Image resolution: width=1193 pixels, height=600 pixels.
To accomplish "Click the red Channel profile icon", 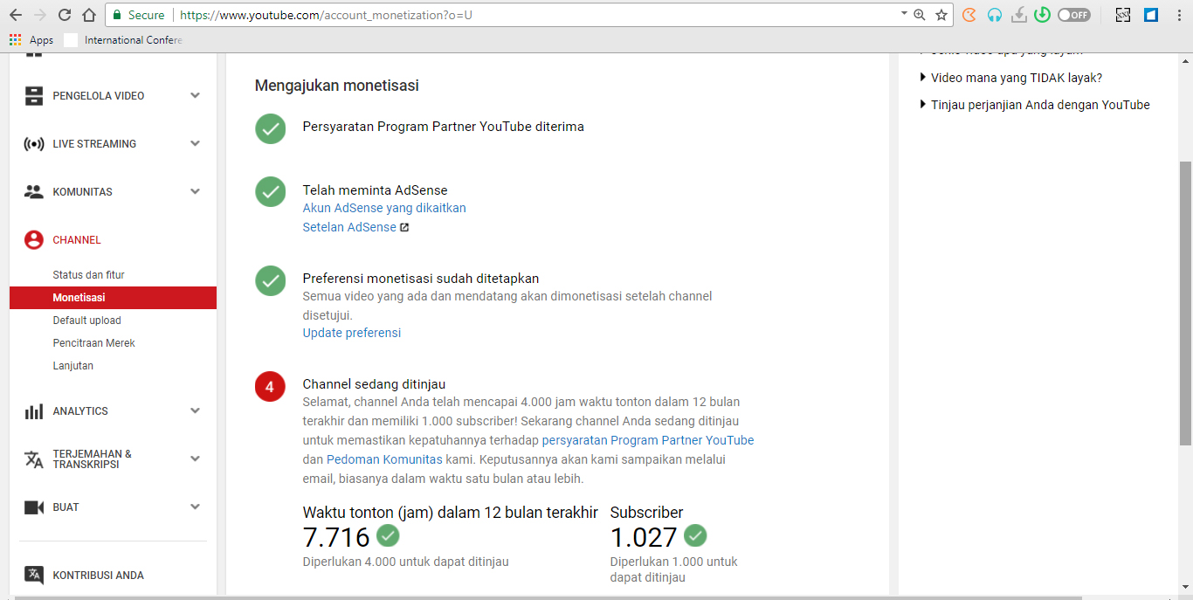I will pos(34,239).
